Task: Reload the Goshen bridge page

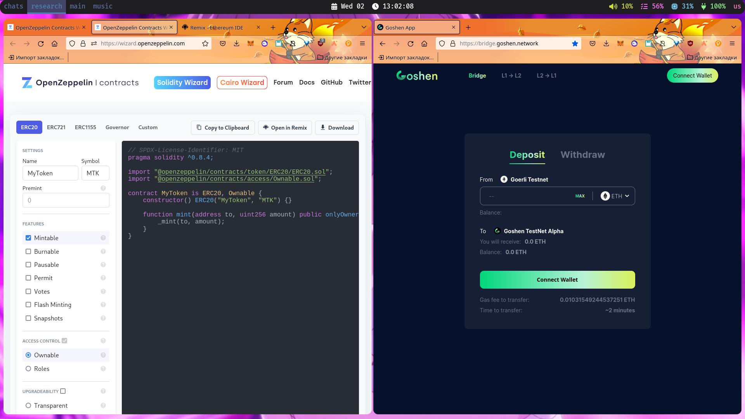Action: pyautogui.click(x=411, y=43)
